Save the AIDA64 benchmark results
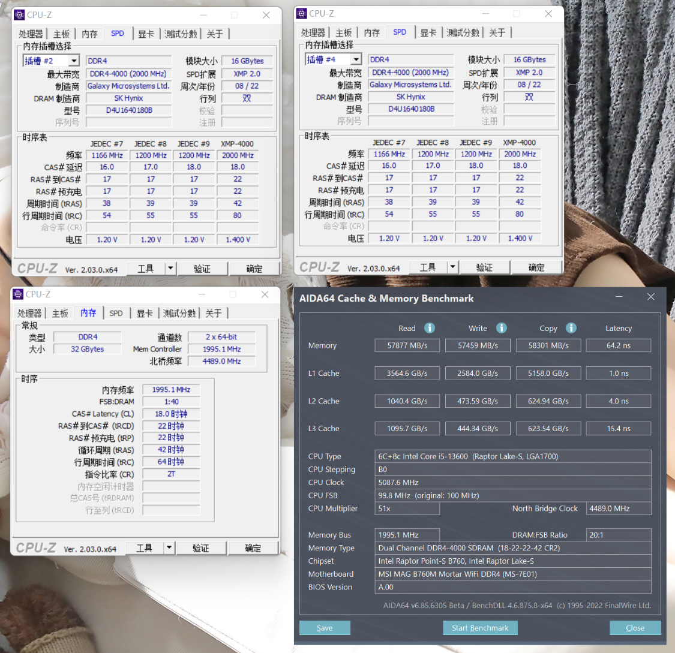Screen dimensions: 675x653 [325, 628]
